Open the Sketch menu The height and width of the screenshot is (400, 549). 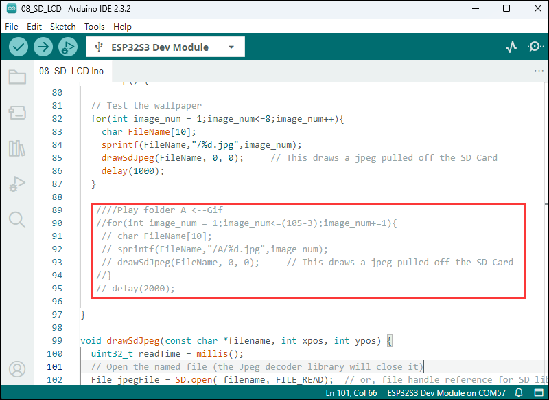point(63,26)
